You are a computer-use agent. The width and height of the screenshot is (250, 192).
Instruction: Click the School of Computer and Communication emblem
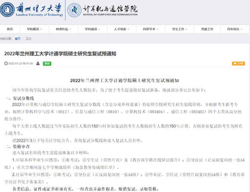point(74,10)
